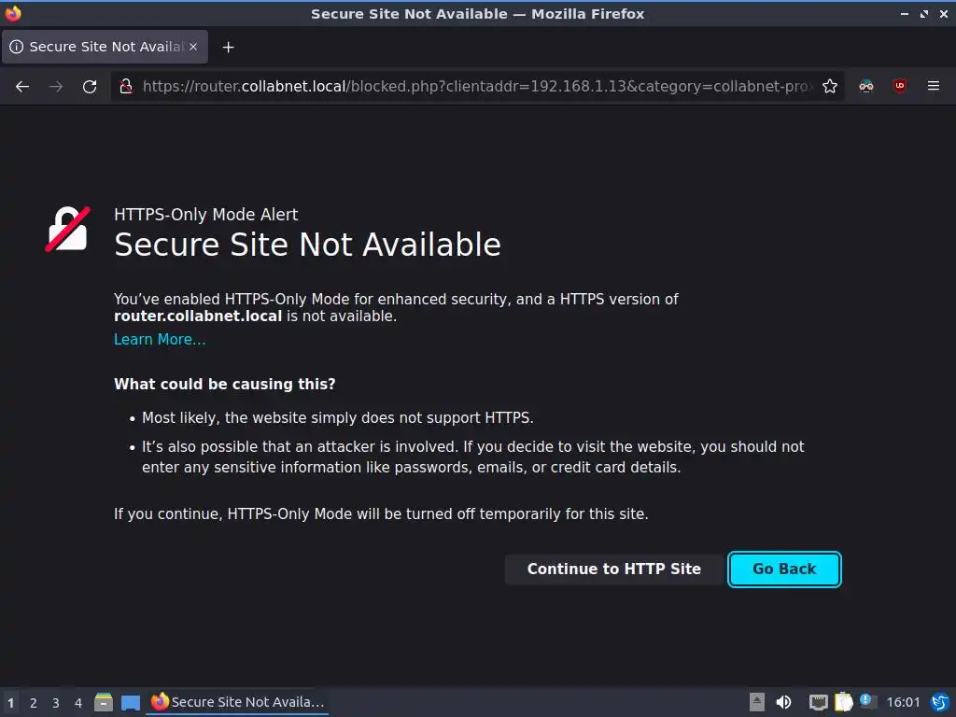
Task: Follow the Learn More link
Action: (160, 340)
